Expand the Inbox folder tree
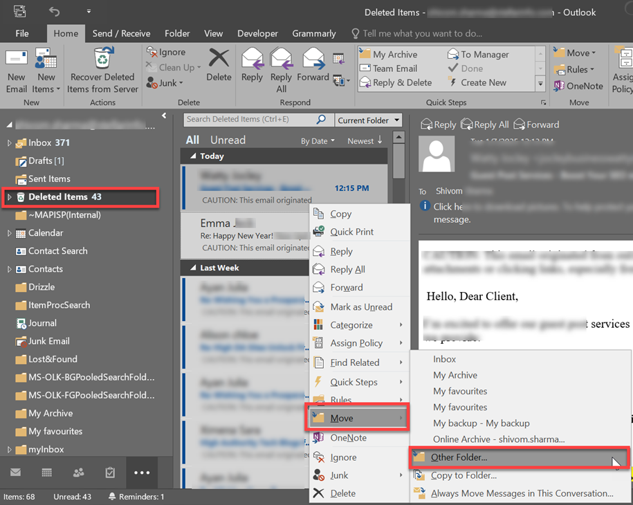 (10, 143)
